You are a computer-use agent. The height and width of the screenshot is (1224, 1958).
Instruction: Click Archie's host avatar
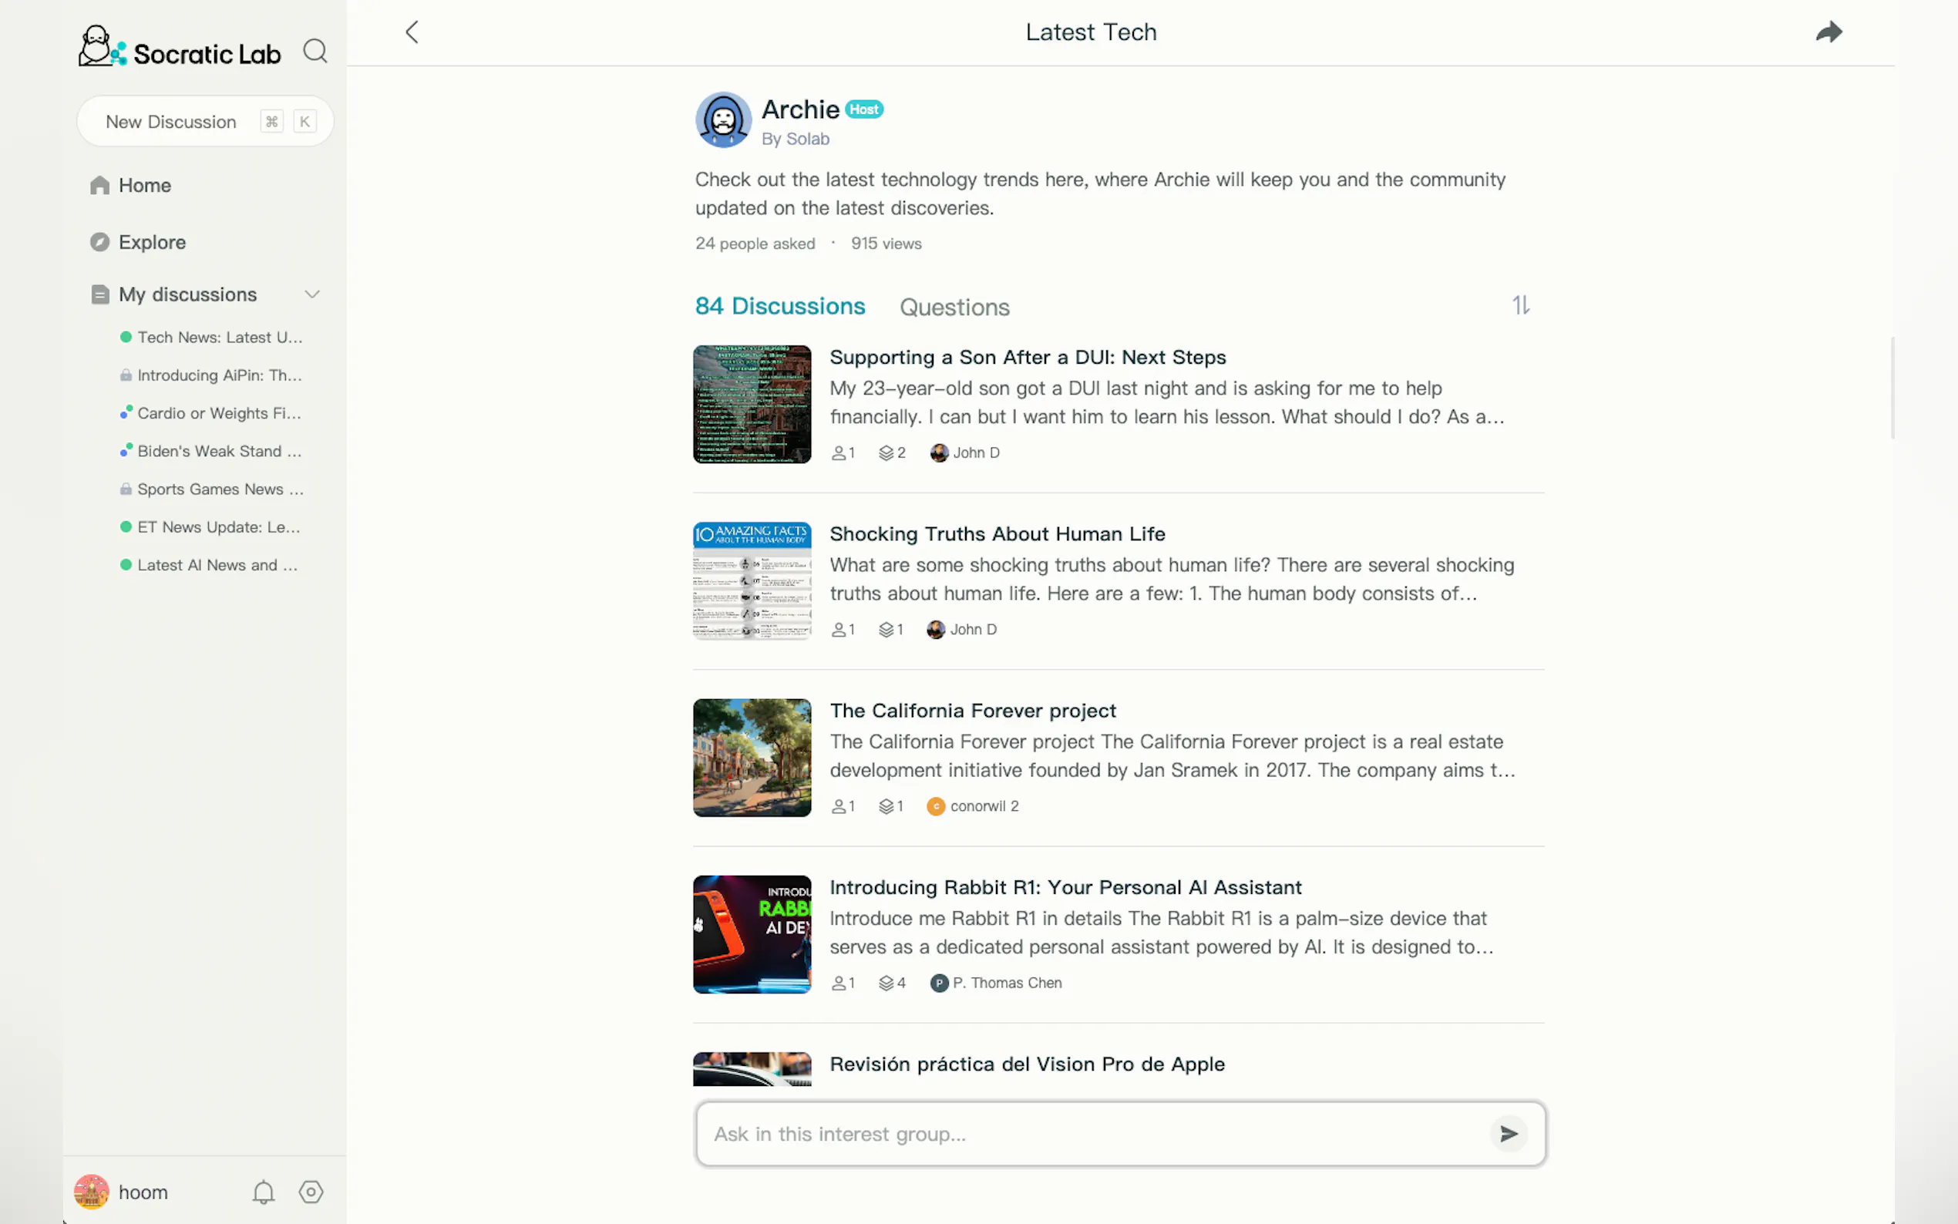723,119
